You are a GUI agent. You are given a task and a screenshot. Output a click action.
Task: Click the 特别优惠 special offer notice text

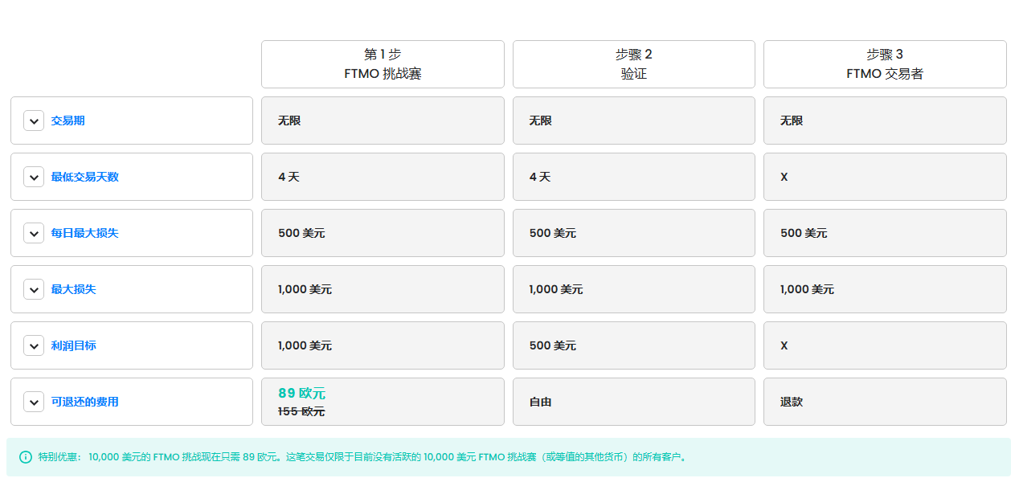363,457
